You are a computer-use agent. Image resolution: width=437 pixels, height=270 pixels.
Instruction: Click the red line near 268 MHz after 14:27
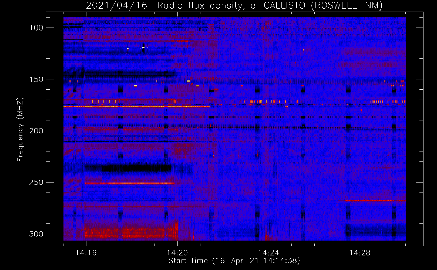coord(372,201)
